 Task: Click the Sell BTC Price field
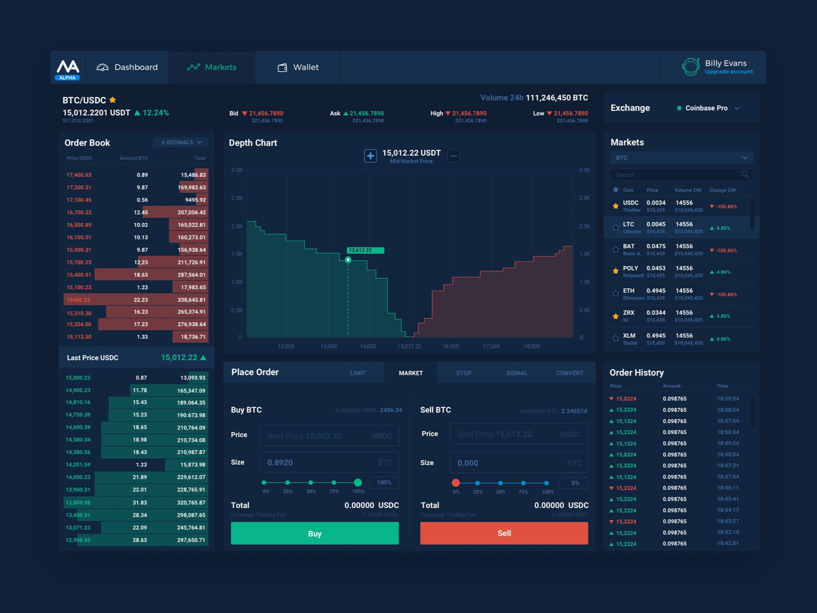pos(519,434)
